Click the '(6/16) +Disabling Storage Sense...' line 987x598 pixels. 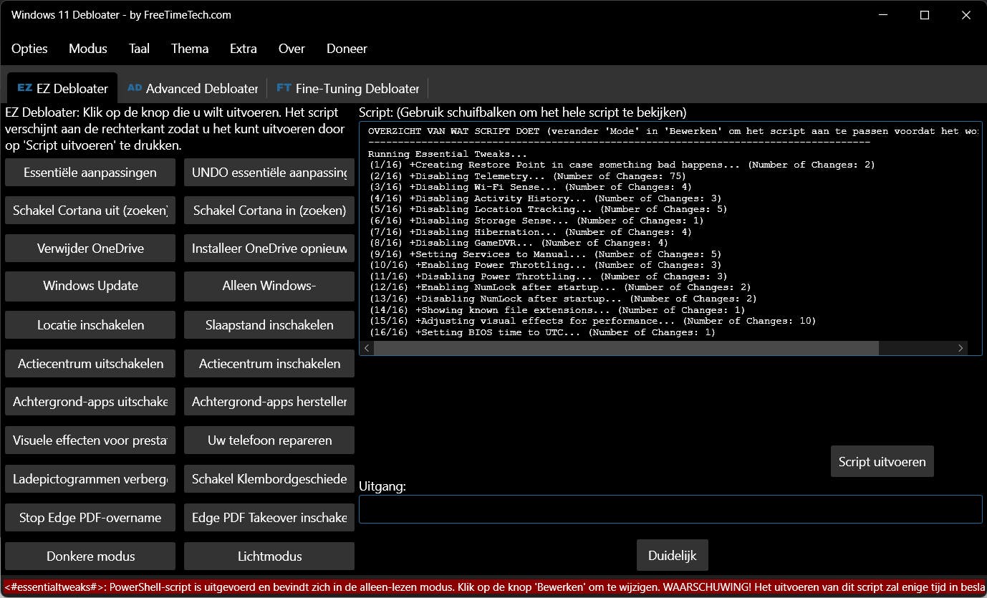536,221
